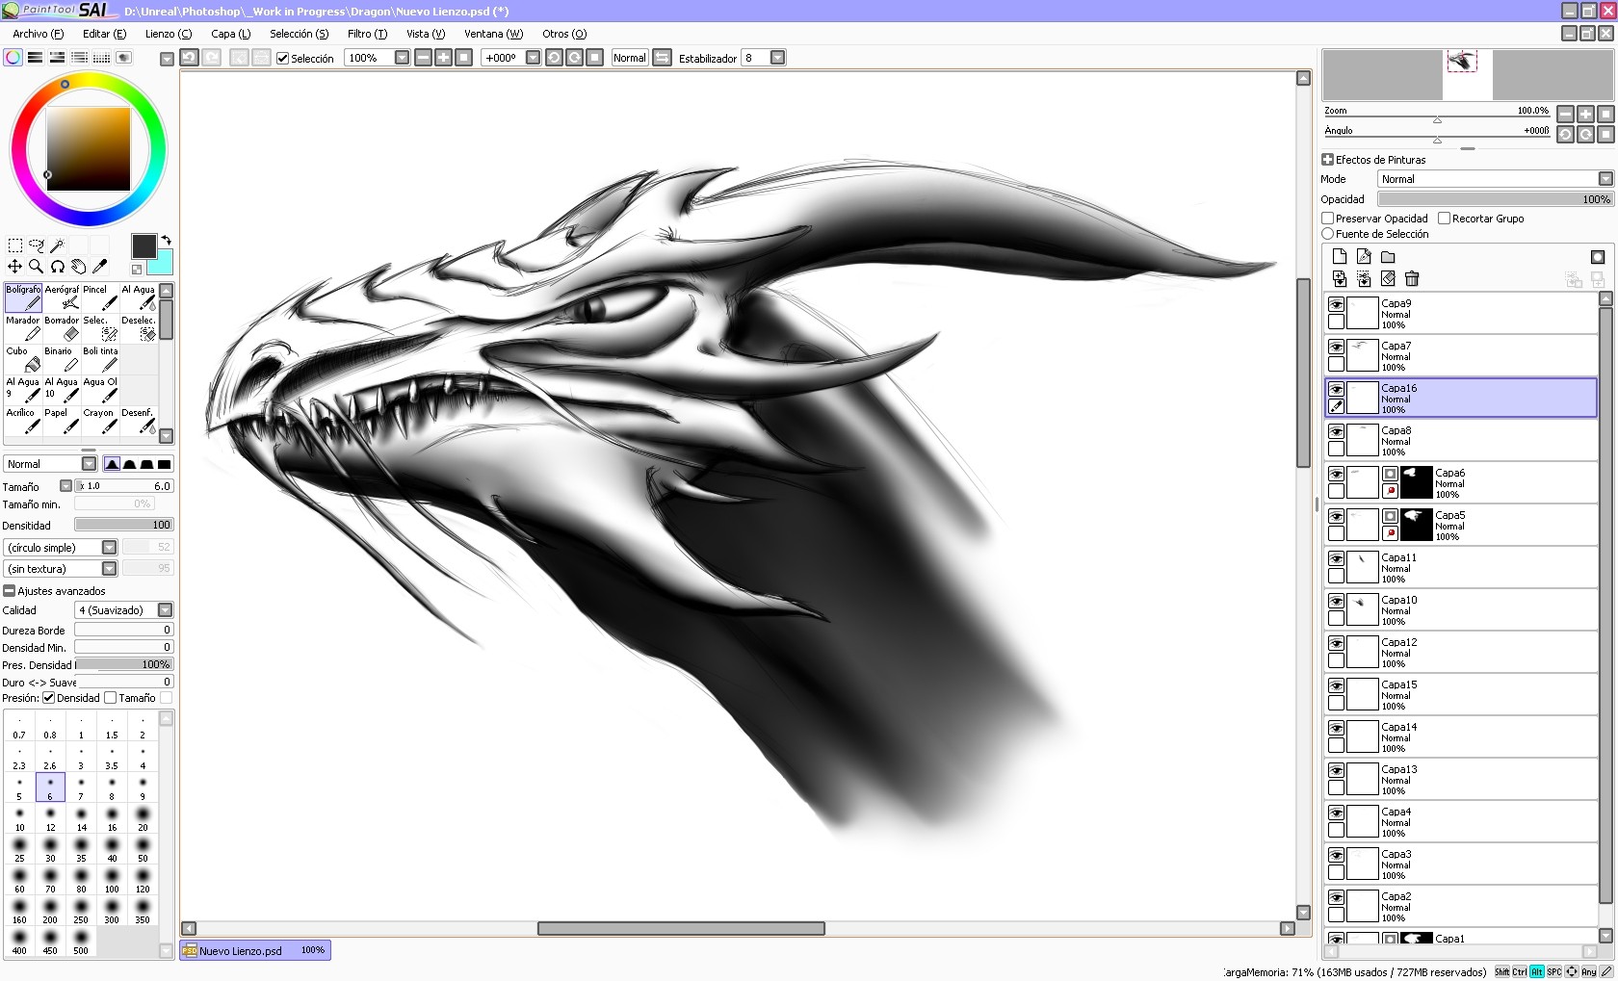The image size is (1618, 981).
Task: Select the Capa12 layer
Action: [1461, 652]
